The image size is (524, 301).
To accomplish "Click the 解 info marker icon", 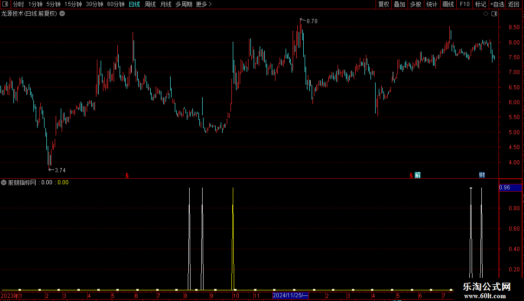I will (417, 175).
